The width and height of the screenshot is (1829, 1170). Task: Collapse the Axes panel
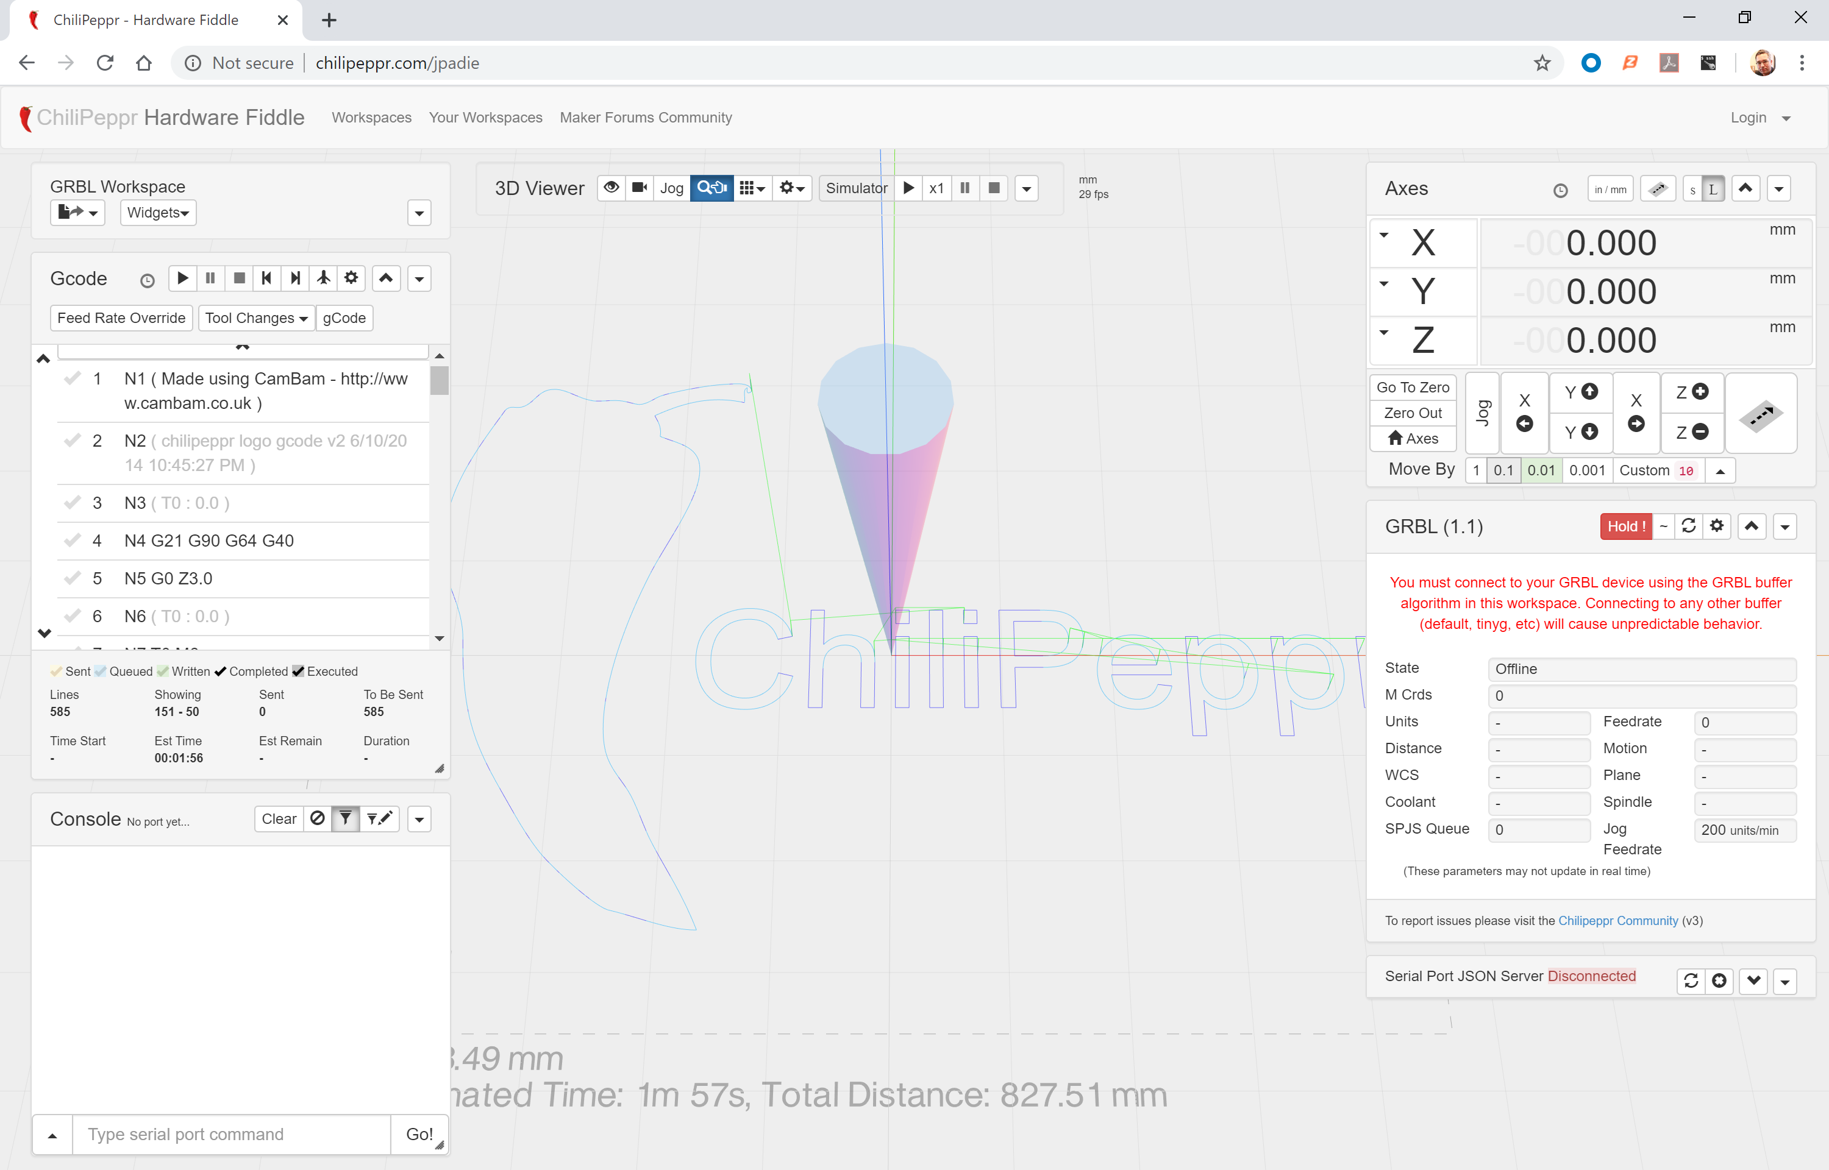coord(1746,188)
